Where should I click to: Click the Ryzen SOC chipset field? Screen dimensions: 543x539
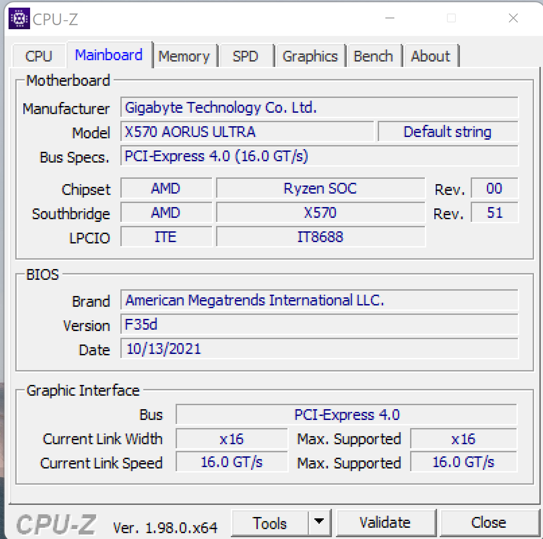[x=320, y=188]
